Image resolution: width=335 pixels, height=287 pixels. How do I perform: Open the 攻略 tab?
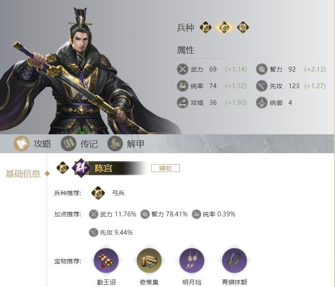[33, 143]
